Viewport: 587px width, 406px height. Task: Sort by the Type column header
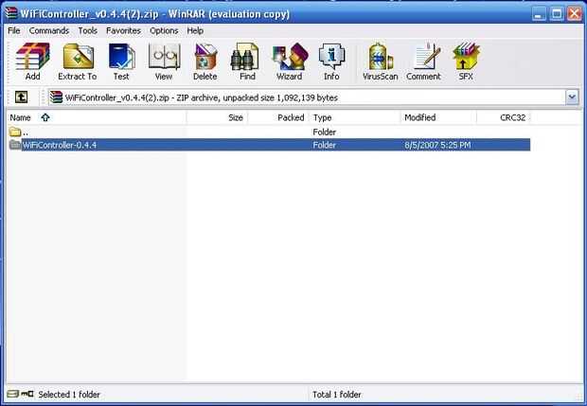354,117
